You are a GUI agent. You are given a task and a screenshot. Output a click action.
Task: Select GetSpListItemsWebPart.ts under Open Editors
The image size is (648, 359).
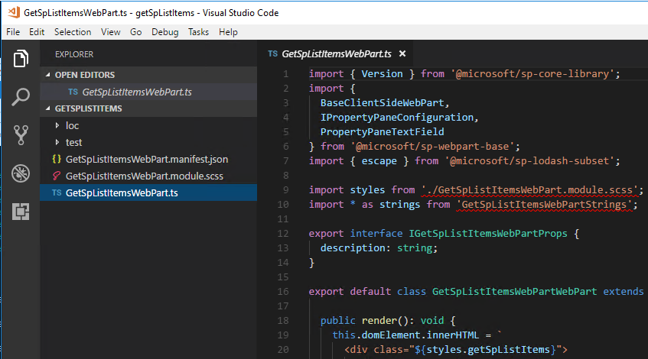[148, 92]
